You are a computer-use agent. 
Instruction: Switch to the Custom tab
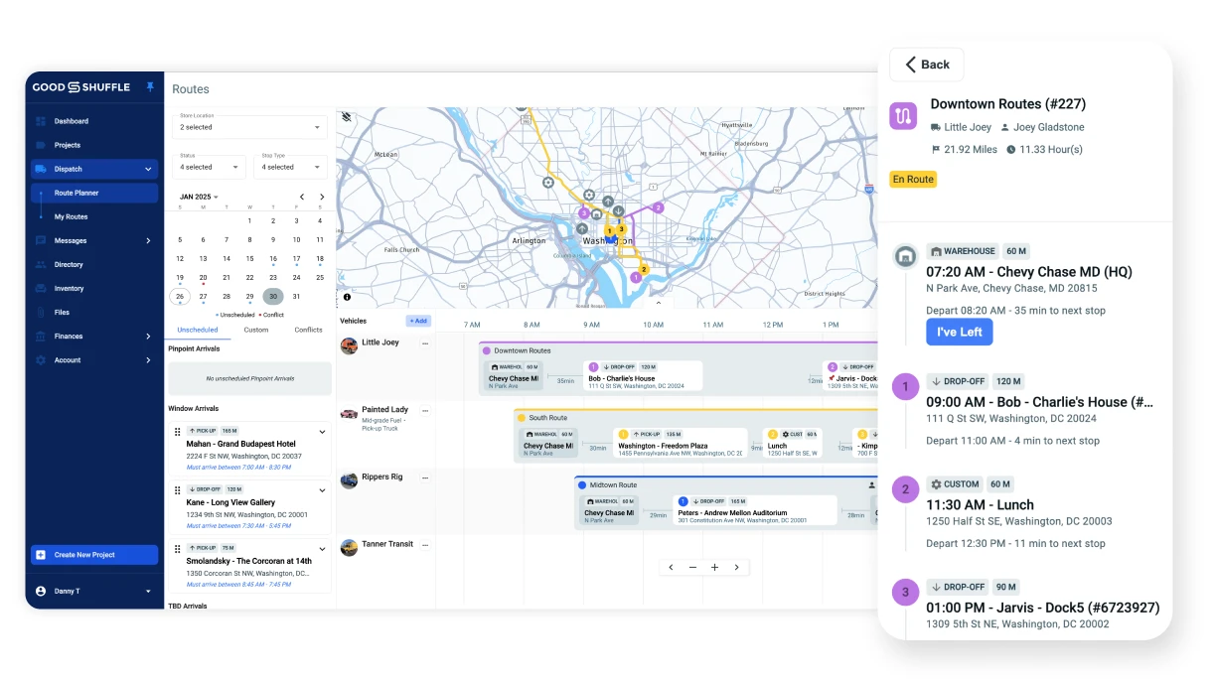coord(256,329)
